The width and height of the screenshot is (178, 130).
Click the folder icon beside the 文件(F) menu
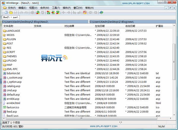(x=5, y=8)
